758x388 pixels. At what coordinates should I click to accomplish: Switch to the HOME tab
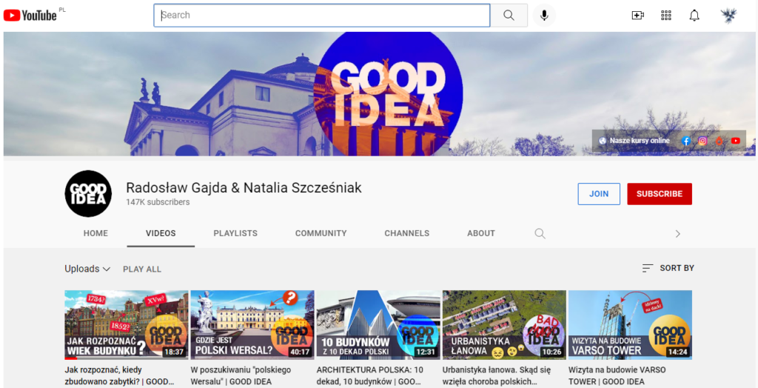point(95,233)
